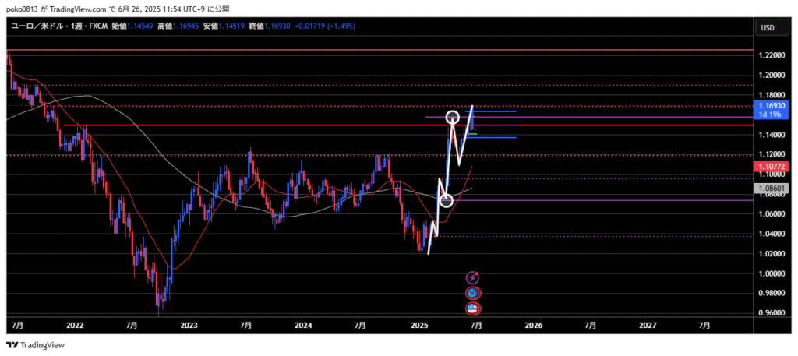
Task: Select the upper white circle marker on the chart
Action: click(x=452, y=118)
